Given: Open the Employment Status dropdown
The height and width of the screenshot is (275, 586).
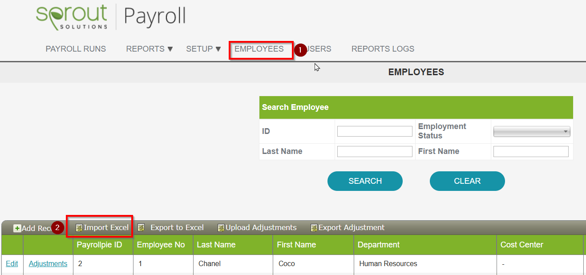Looking at the screenshot, I should pos(532,131).
